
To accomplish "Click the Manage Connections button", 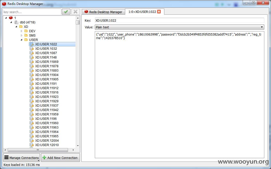I will pos(22,157).
